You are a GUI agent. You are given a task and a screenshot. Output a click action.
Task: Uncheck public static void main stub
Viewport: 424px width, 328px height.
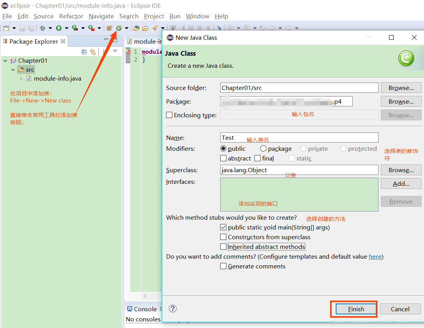[223, 227]
